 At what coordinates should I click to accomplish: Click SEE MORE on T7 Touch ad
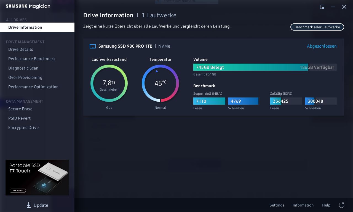(18, 191)
